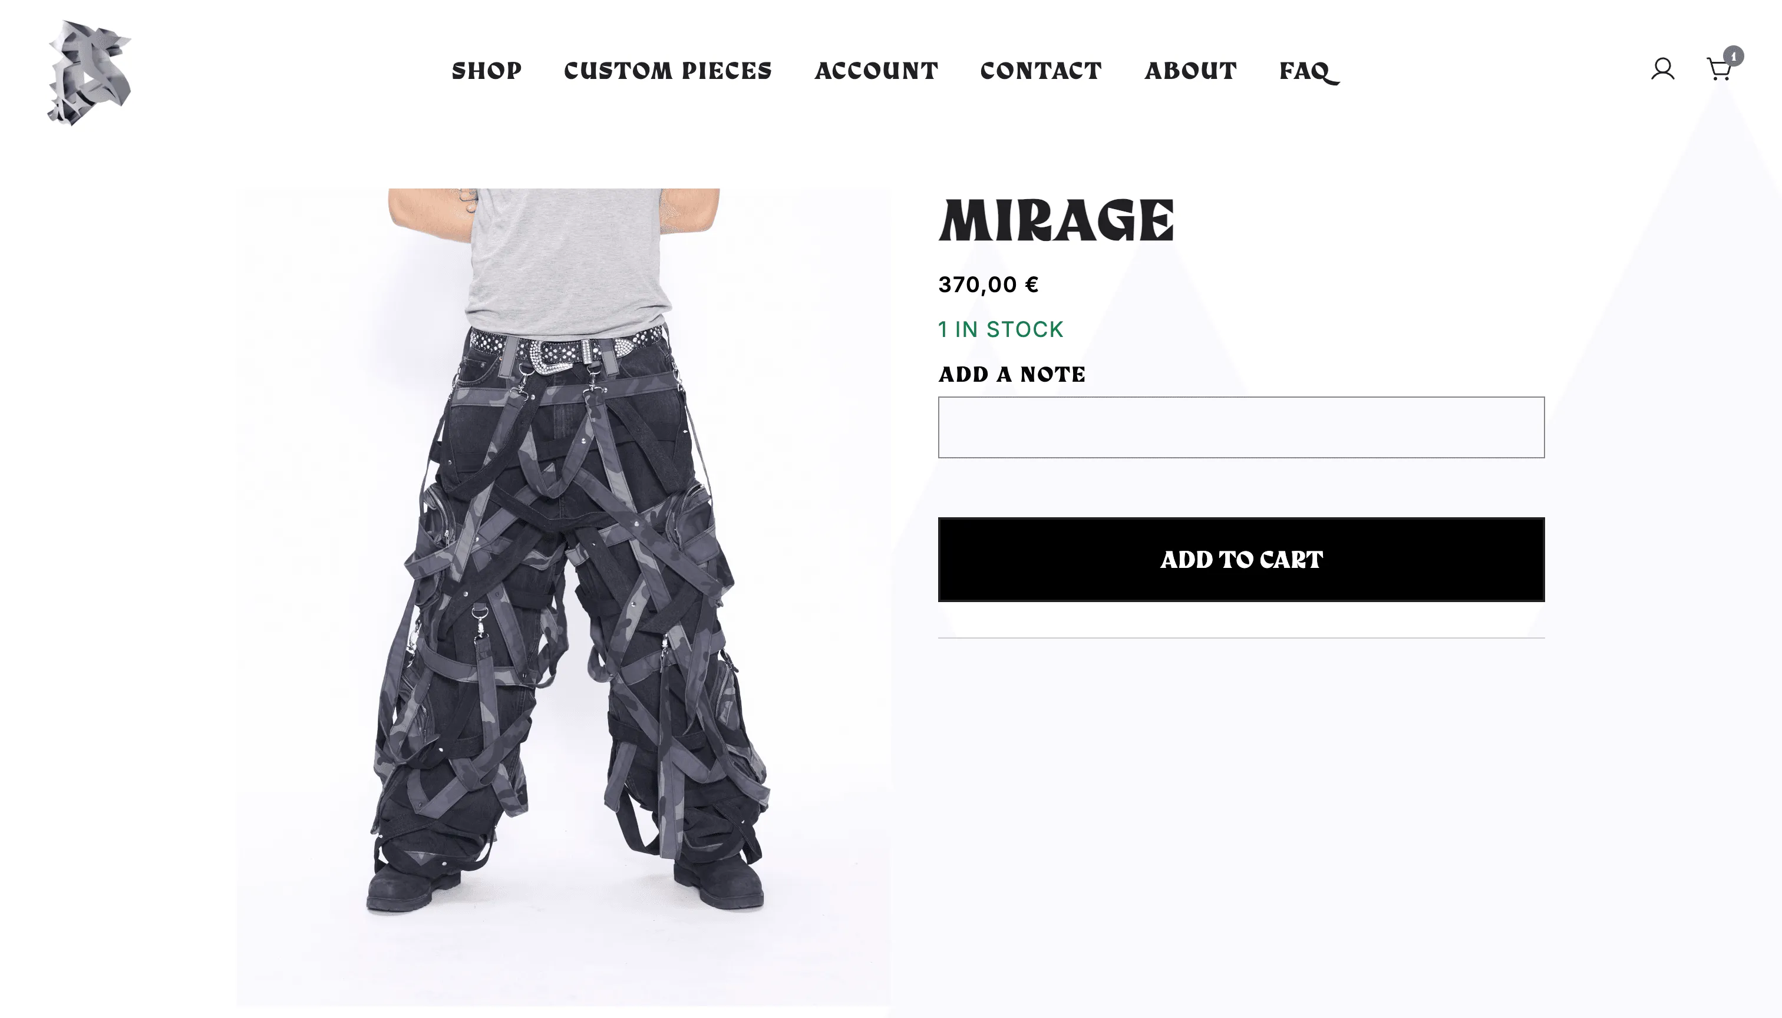Click the ADD TO CART button
This screenshot has width=1782, height=1018.
pos(1240,559)
